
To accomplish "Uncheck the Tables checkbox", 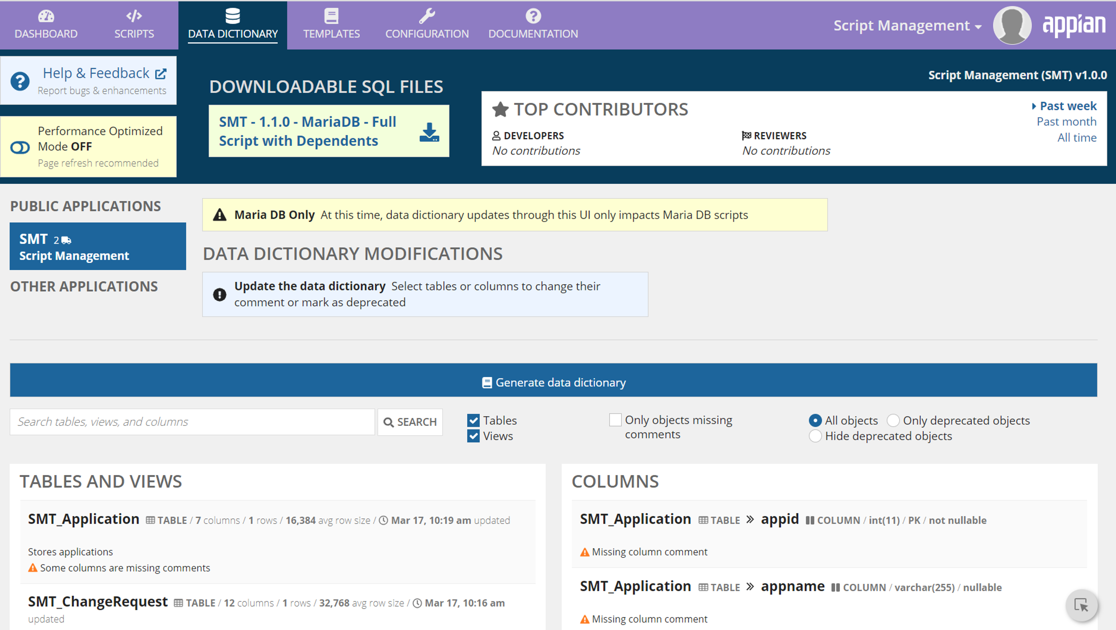I will [x=473, y=420].
